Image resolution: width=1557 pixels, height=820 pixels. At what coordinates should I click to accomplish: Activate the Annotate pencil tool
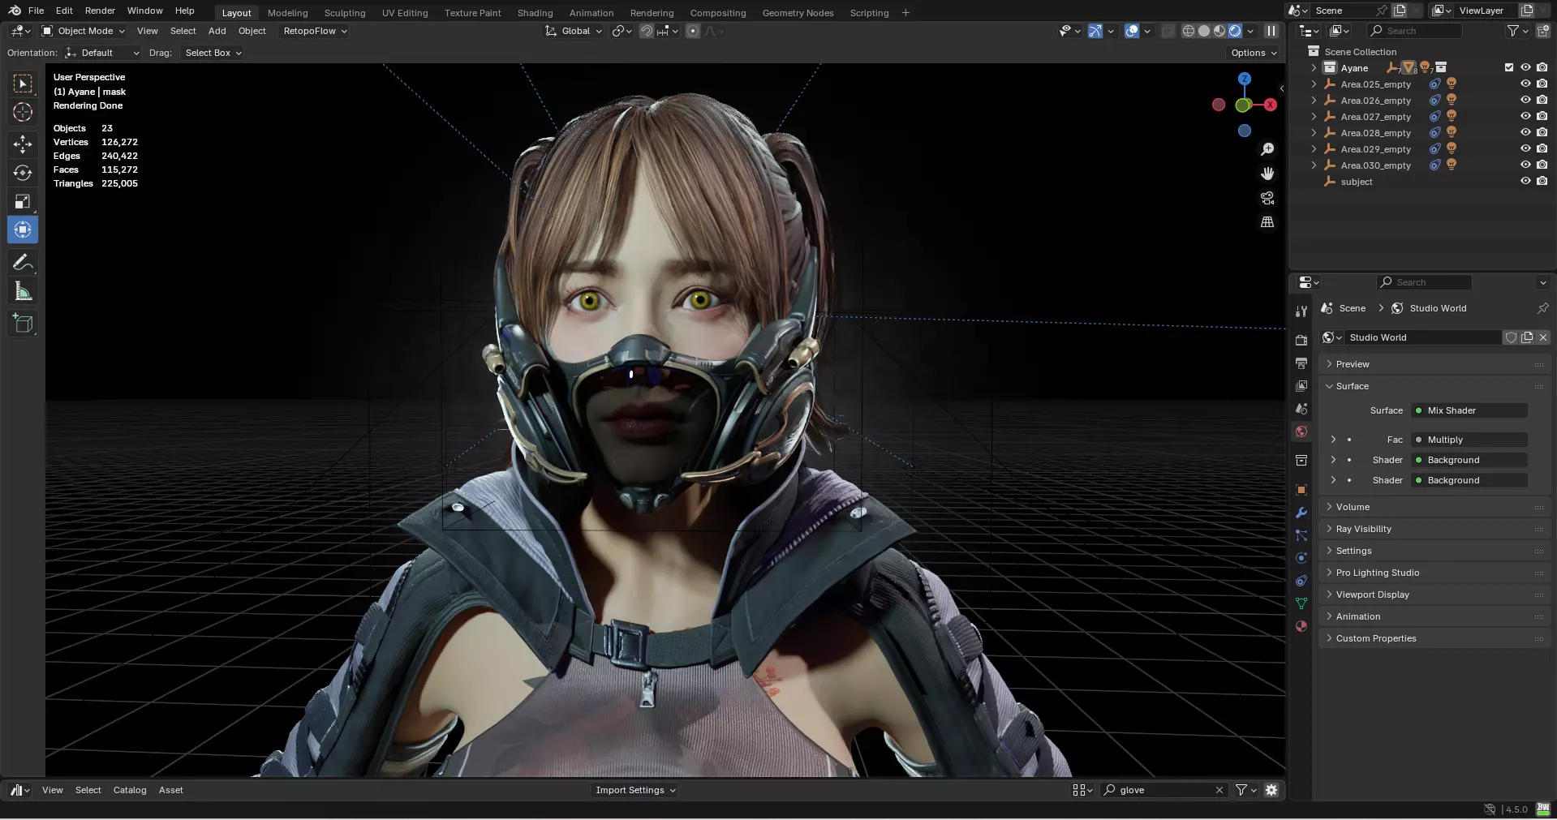pyautogui.click(x=23, y=262)
